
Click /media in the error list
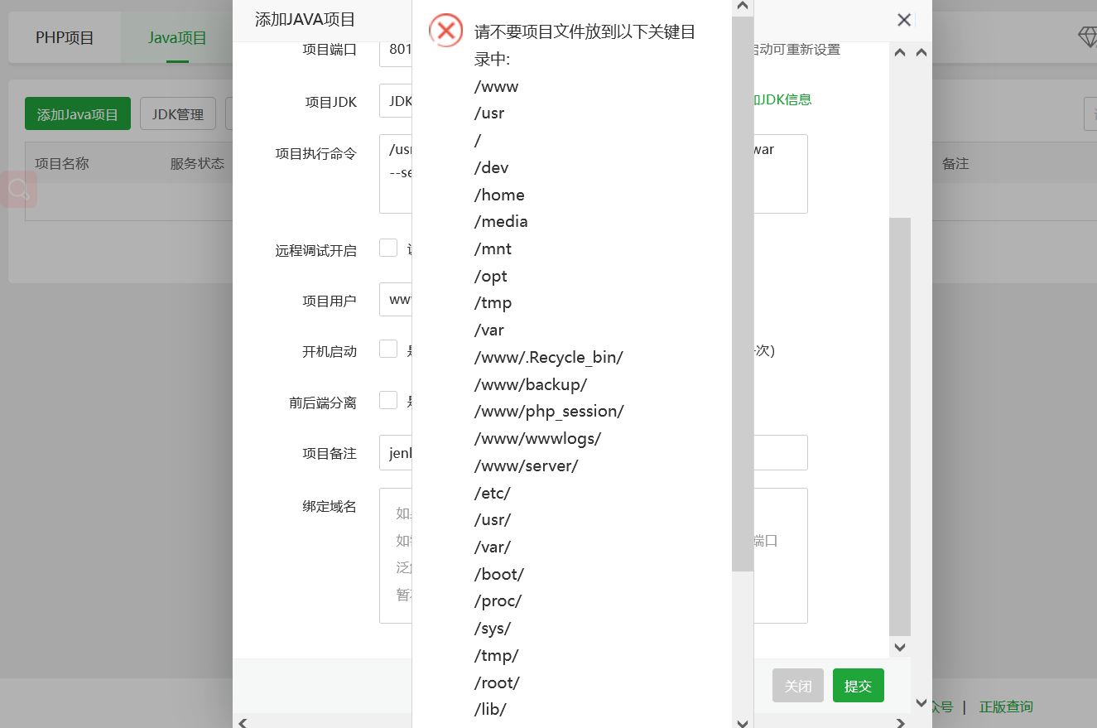click(501, 221)
